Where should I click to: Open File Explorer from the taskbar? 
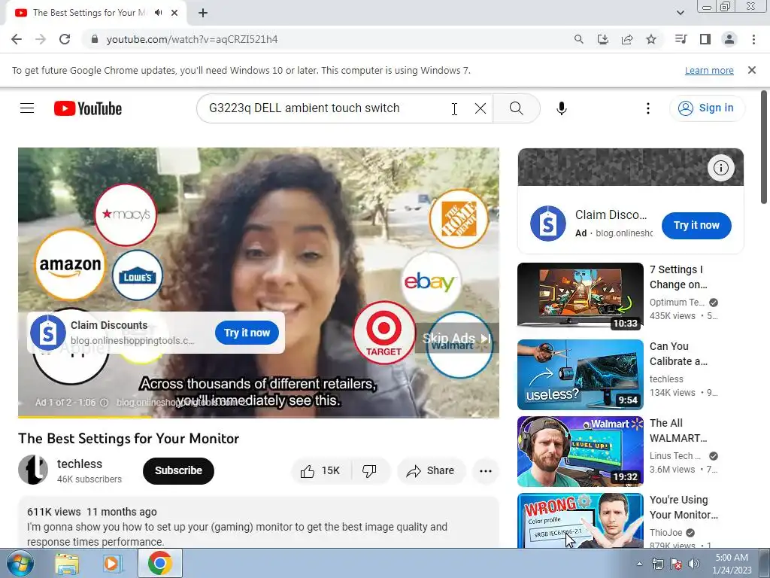[66, 564]
